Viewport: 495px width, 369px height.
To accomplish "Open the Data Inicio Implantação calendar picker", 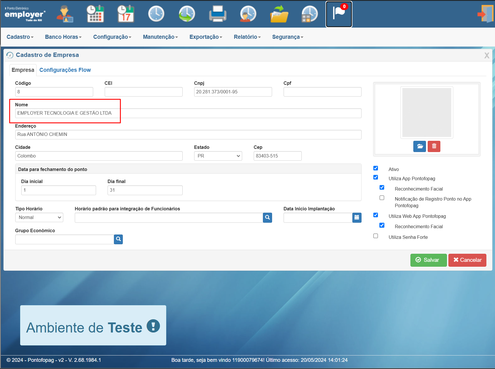I will pos(357,218).
